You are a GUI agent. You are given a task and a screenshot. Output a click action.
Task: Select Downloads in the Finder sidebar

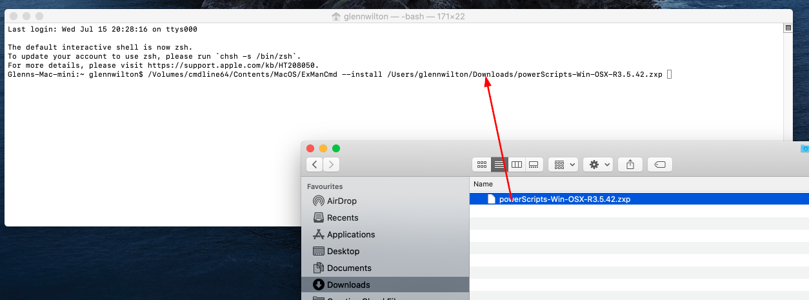click(348, 285)
